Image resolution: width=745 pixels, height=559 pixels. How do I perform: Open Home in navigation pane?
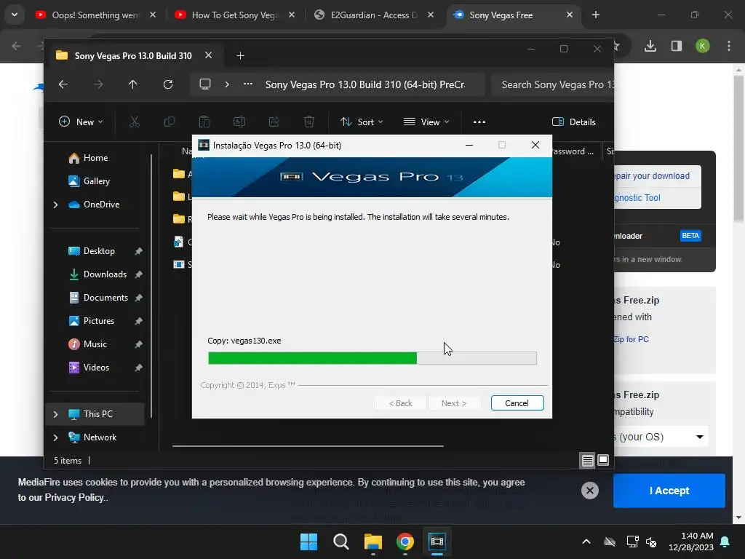(x=95, y=158)
